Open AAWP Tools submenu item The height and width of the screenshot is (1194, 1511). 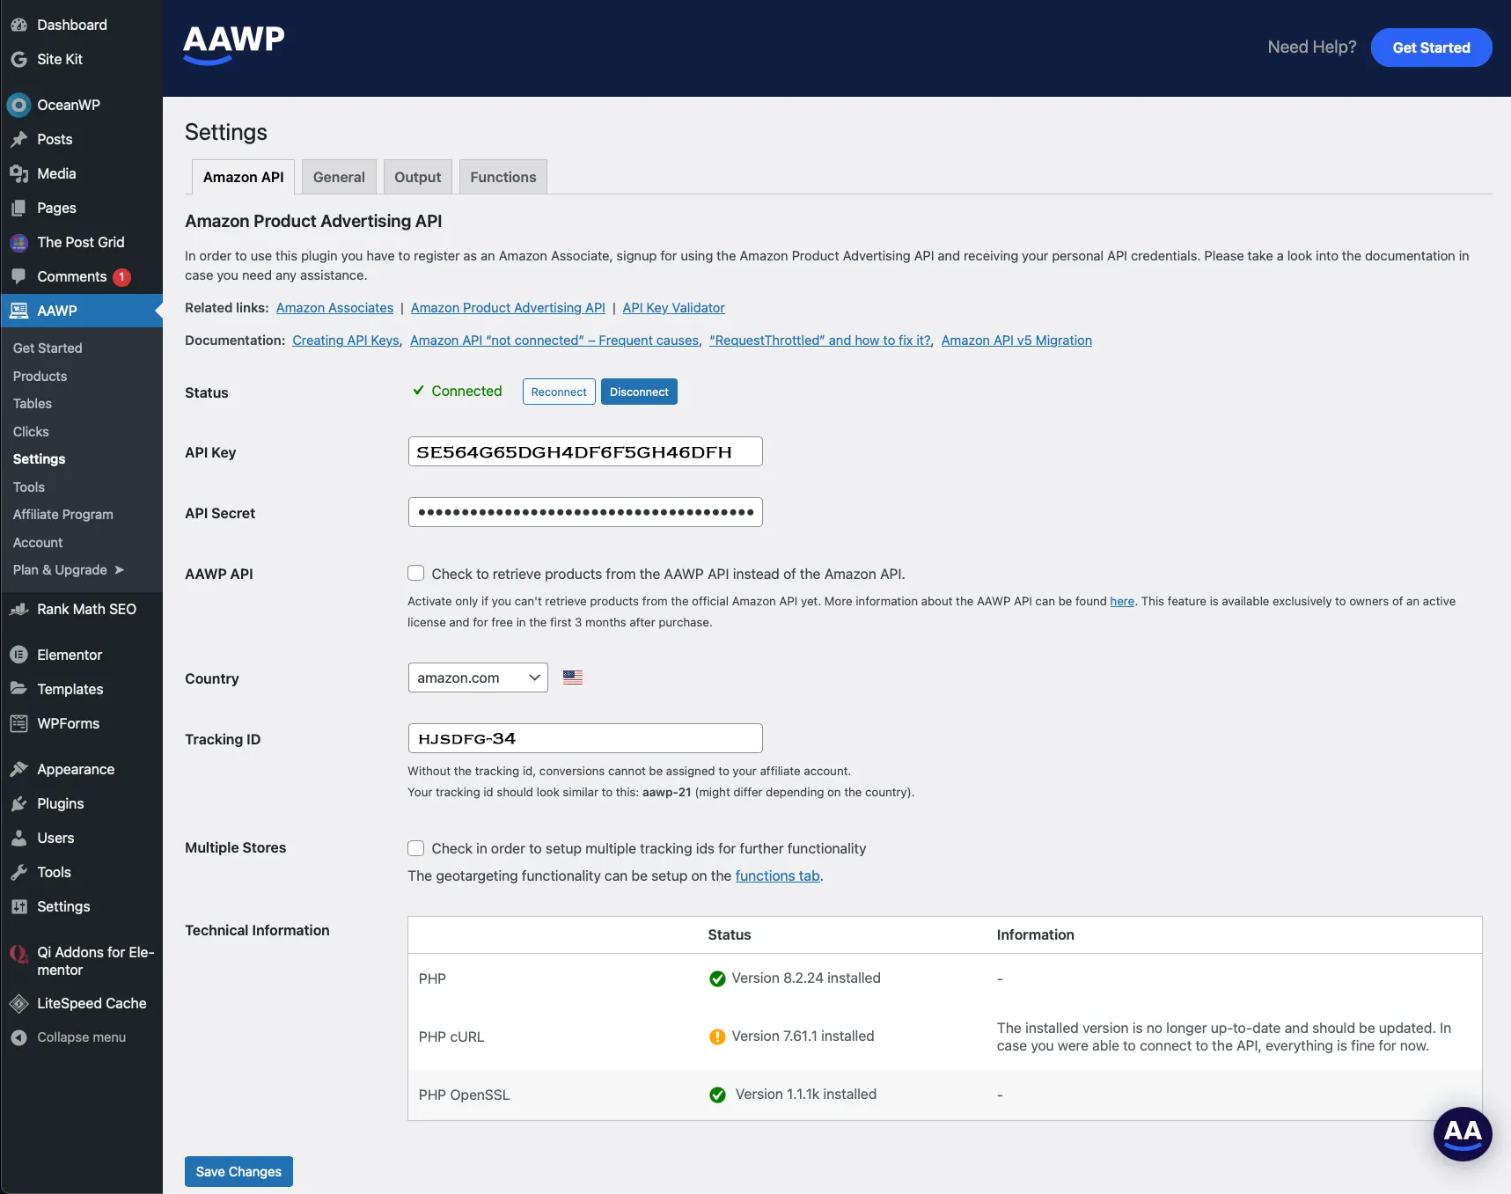tap(29, 487)
